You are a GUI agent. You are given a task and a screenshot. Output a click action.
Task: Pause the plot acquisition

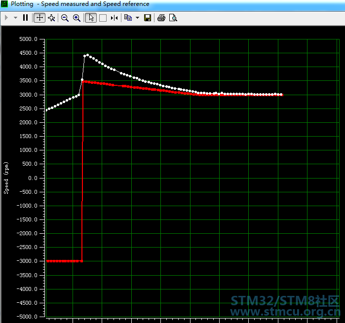click(x=26, y=18)
